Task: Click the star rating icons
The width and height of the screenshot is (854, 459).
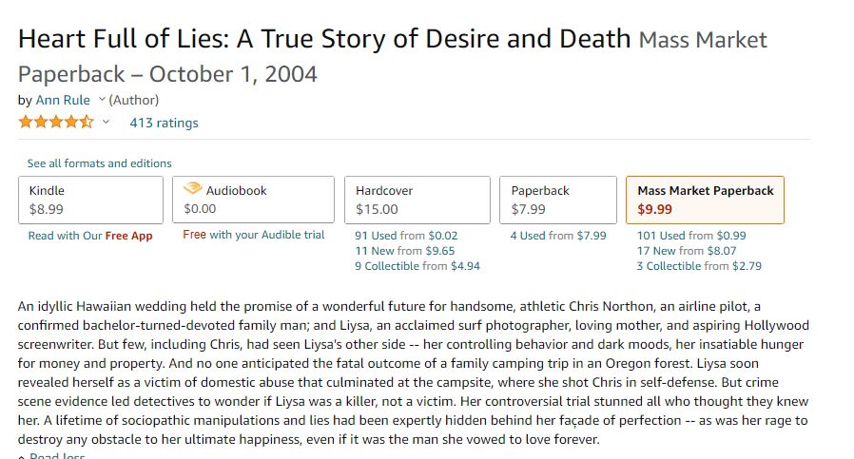Action: [x=56, y=122]
